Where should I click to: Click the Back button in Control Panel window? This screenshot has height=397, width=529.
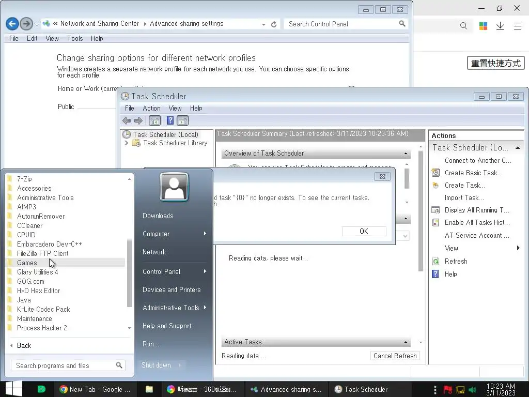(x=12, y=24)
